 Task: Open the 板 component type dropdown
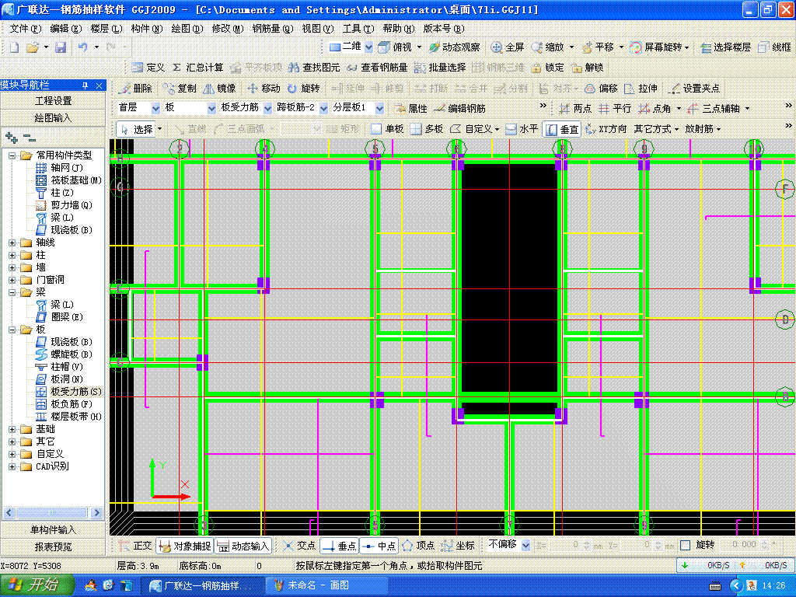pos(211,108)
